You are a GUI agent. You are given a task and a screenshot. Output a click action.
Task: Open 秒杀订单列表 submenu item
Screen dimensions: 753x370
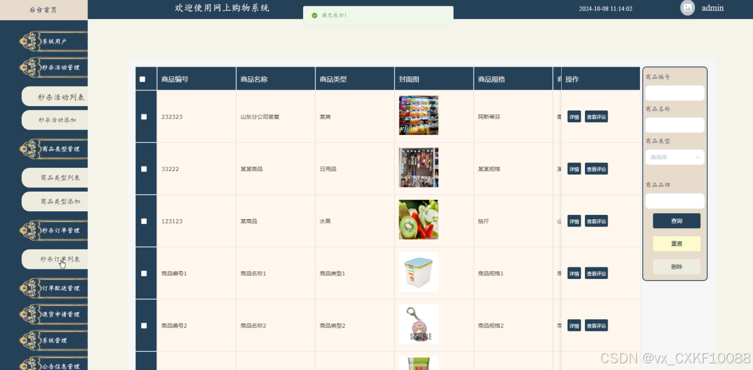click(x=55, y=259)
